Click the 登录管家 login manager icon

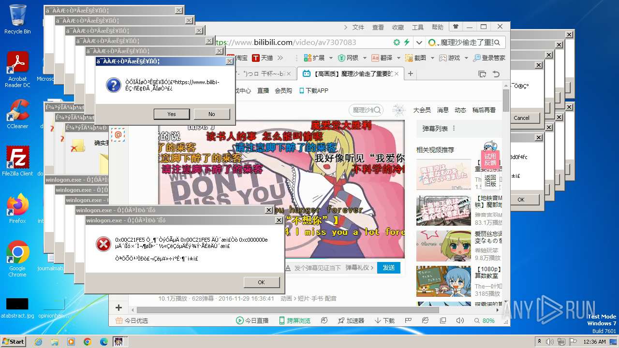click(477, 58)
